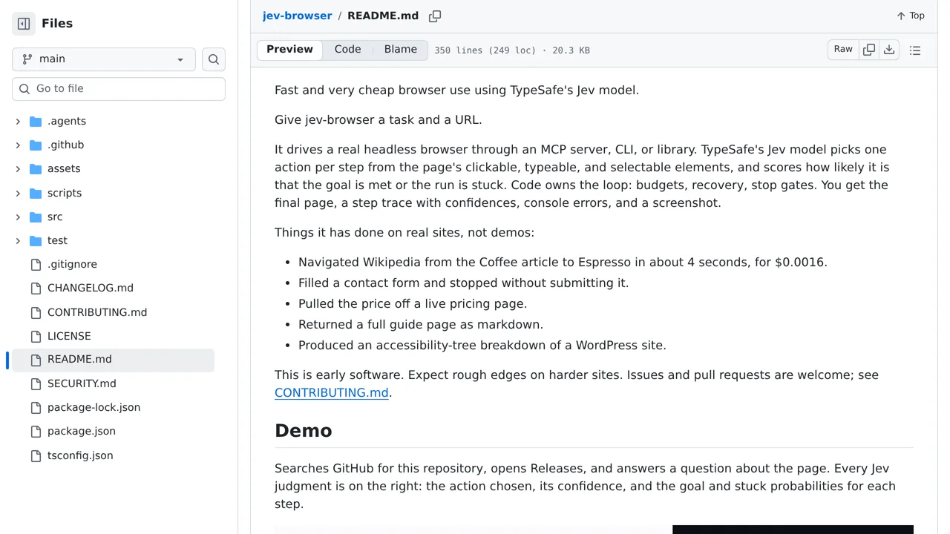Download the raw README file

click(x=888, y=50)
